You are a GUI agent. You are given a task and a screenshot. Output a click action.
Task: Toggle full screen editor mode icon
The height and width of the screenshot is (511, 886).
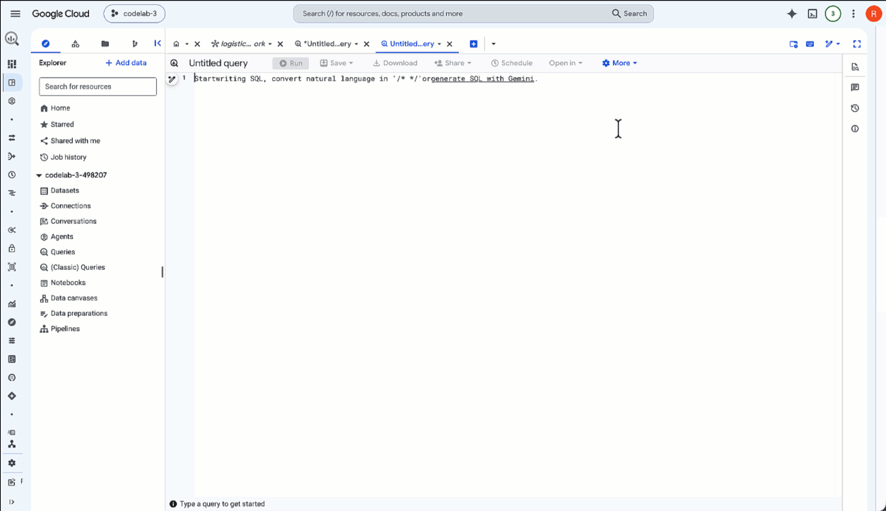tap(857, 44)
